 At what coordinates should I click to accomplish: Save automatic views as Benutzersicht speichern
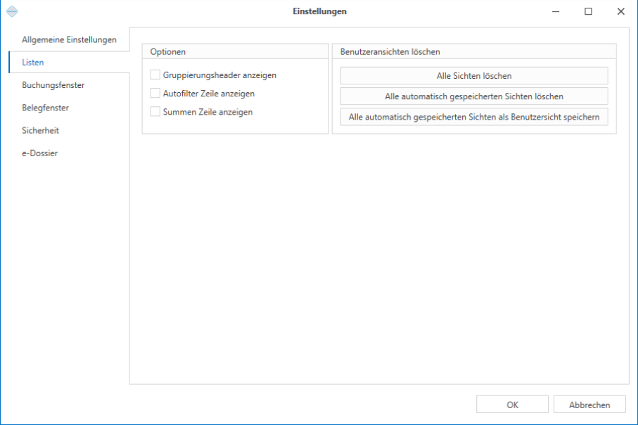(474, 118)
